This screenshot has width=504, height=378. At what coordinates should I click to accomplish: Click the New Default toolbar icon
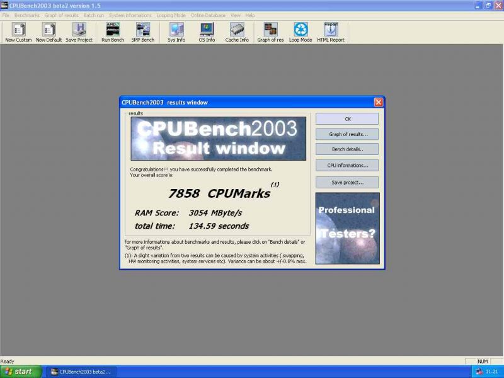pos(49,32)
